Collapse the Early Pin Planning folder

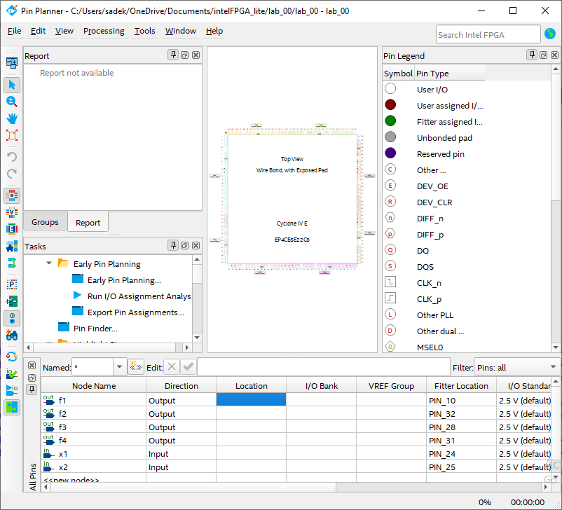click(49, 263)
